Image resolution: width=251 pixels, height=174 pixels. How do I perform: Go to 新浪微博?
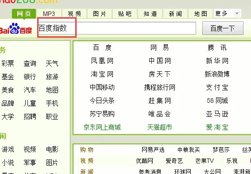point(217,74)
